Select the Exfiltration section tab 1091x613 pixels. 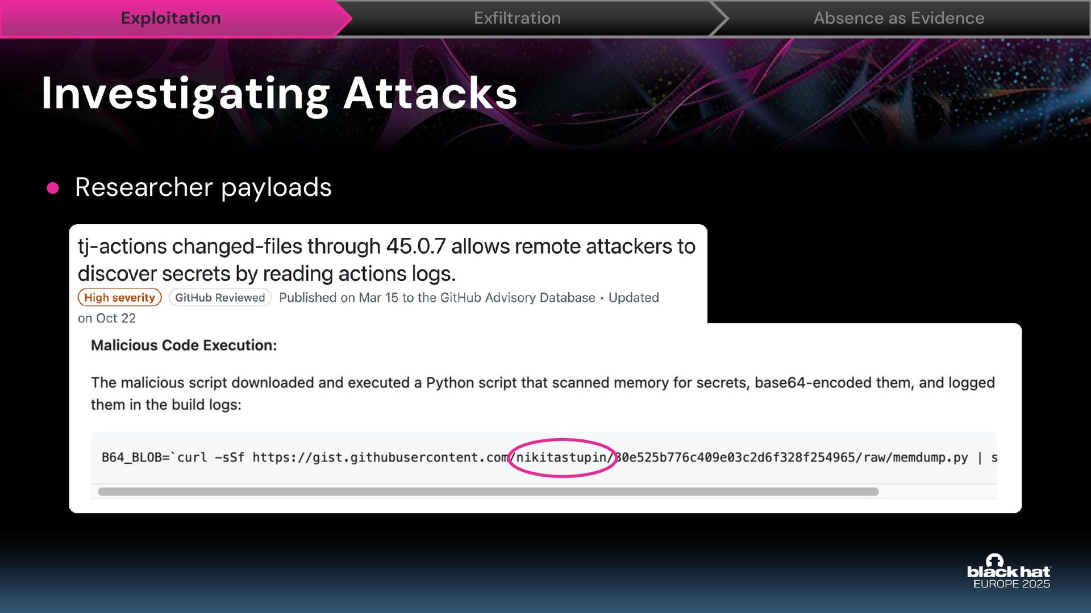pos(517,18)
